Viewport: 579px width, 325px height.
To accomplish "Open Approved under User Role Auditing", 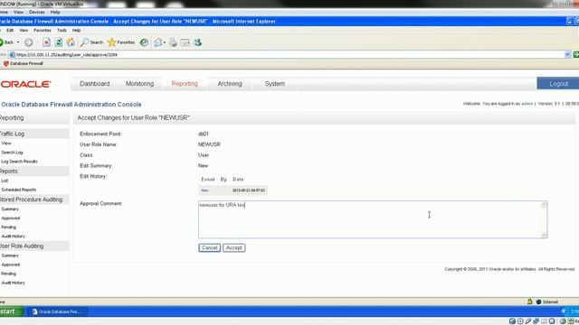I will pyautogui.click(x=11, y=265).
